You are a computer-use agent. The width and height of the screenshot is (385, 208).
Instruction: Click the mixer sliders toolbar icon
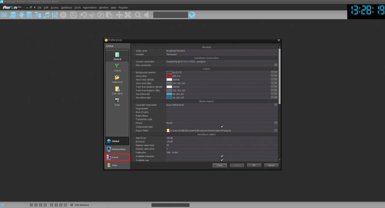pyautogui.click(x=54, y=15)
